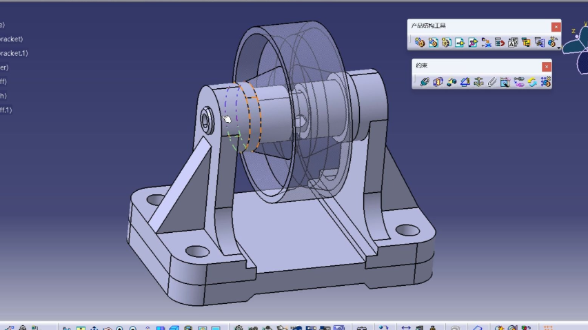Select the tree node ending in 'ff.1)'
The width and height of the screenshot is (588, 330).
tap(6, 110)
